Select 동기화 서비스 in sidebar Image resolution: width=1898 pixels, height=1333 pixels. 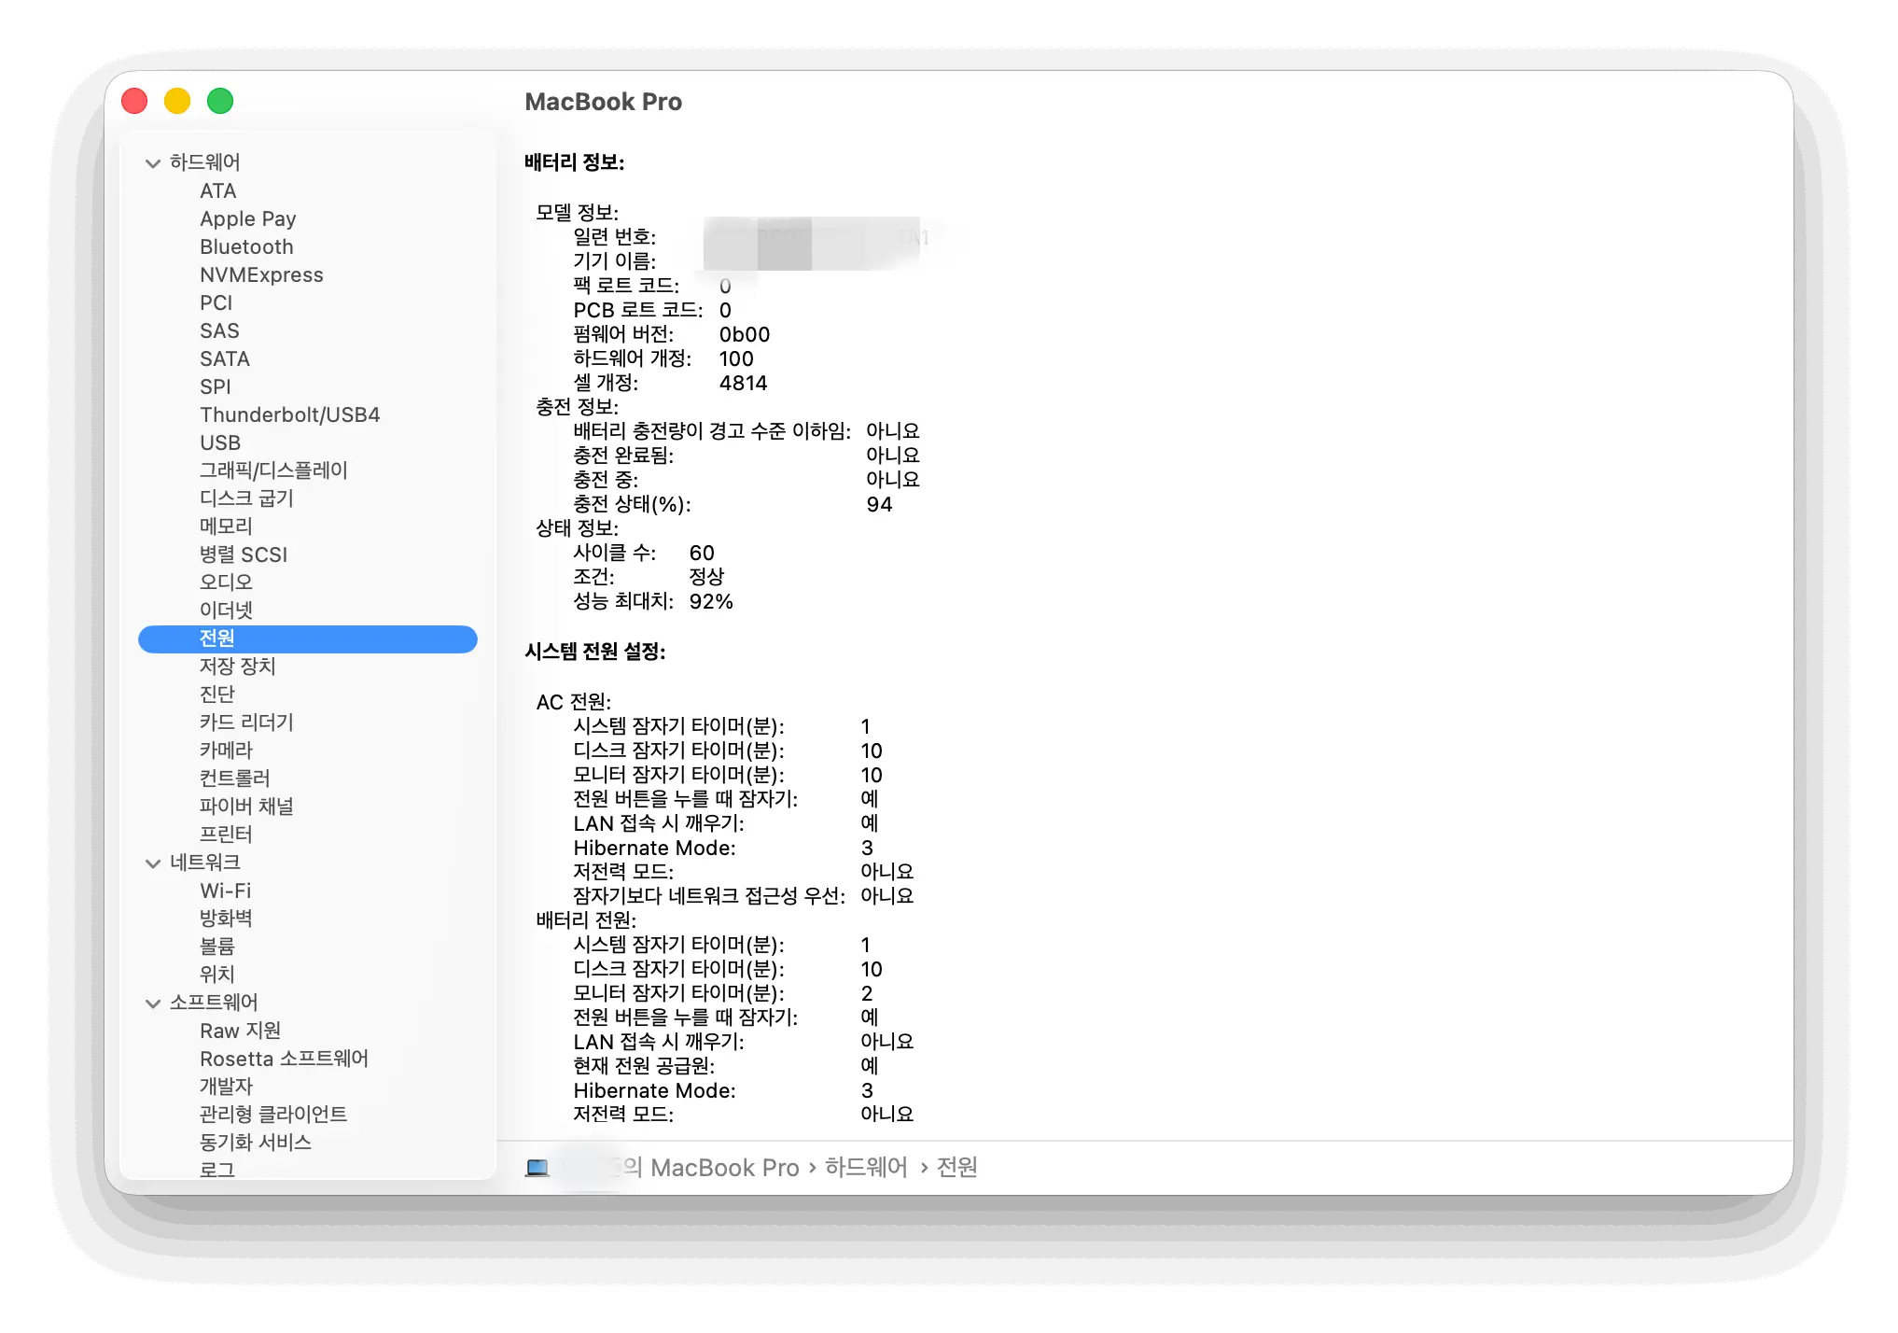click(256, 1143)
